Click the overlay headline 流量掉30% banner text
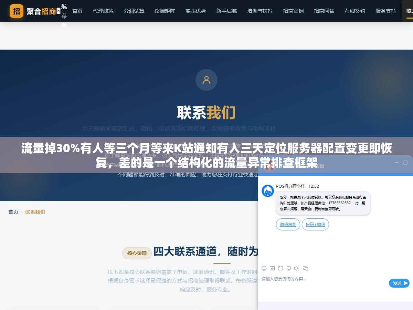Viewport: 413px width, 310px height. tap(206, 155)
